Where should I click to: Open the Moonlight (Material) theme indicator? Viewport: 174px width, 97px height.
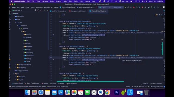(157, 87)
